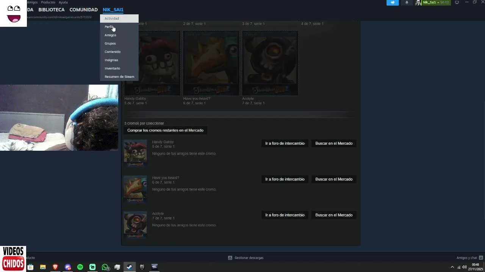
Task: Open Discord from the taskbar
Action: pos(68,267)
